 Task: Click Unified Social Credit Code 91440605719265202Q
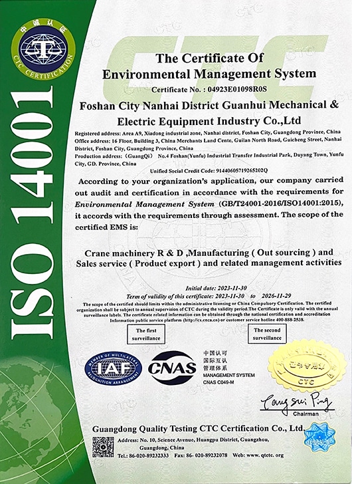tap(209, 171)
